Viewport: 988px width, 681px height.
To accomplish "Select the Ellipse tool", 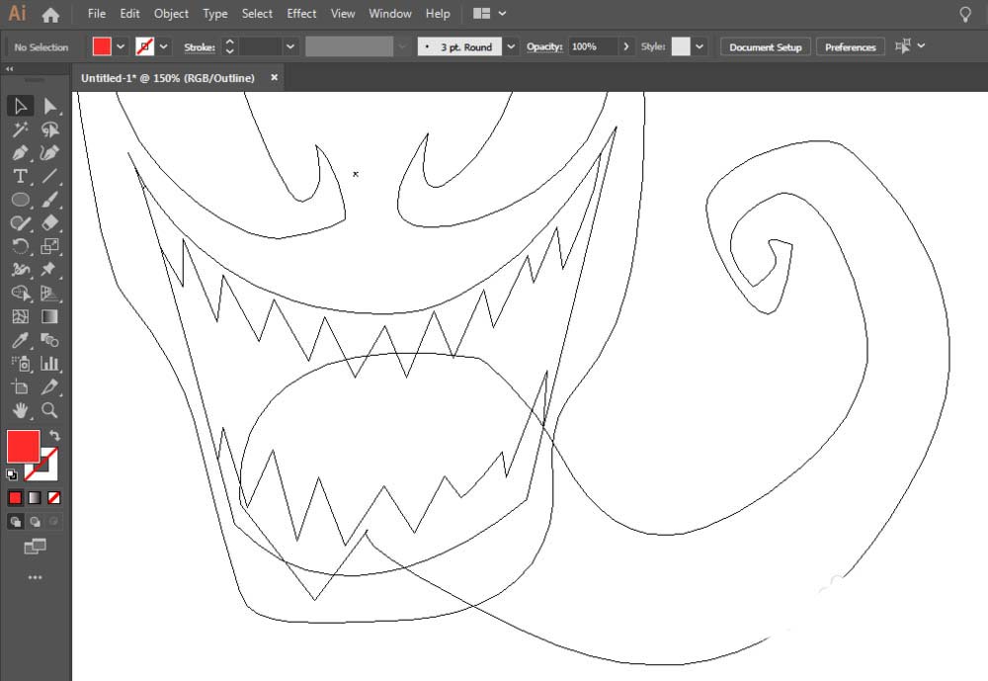I will tap(20, 200).
